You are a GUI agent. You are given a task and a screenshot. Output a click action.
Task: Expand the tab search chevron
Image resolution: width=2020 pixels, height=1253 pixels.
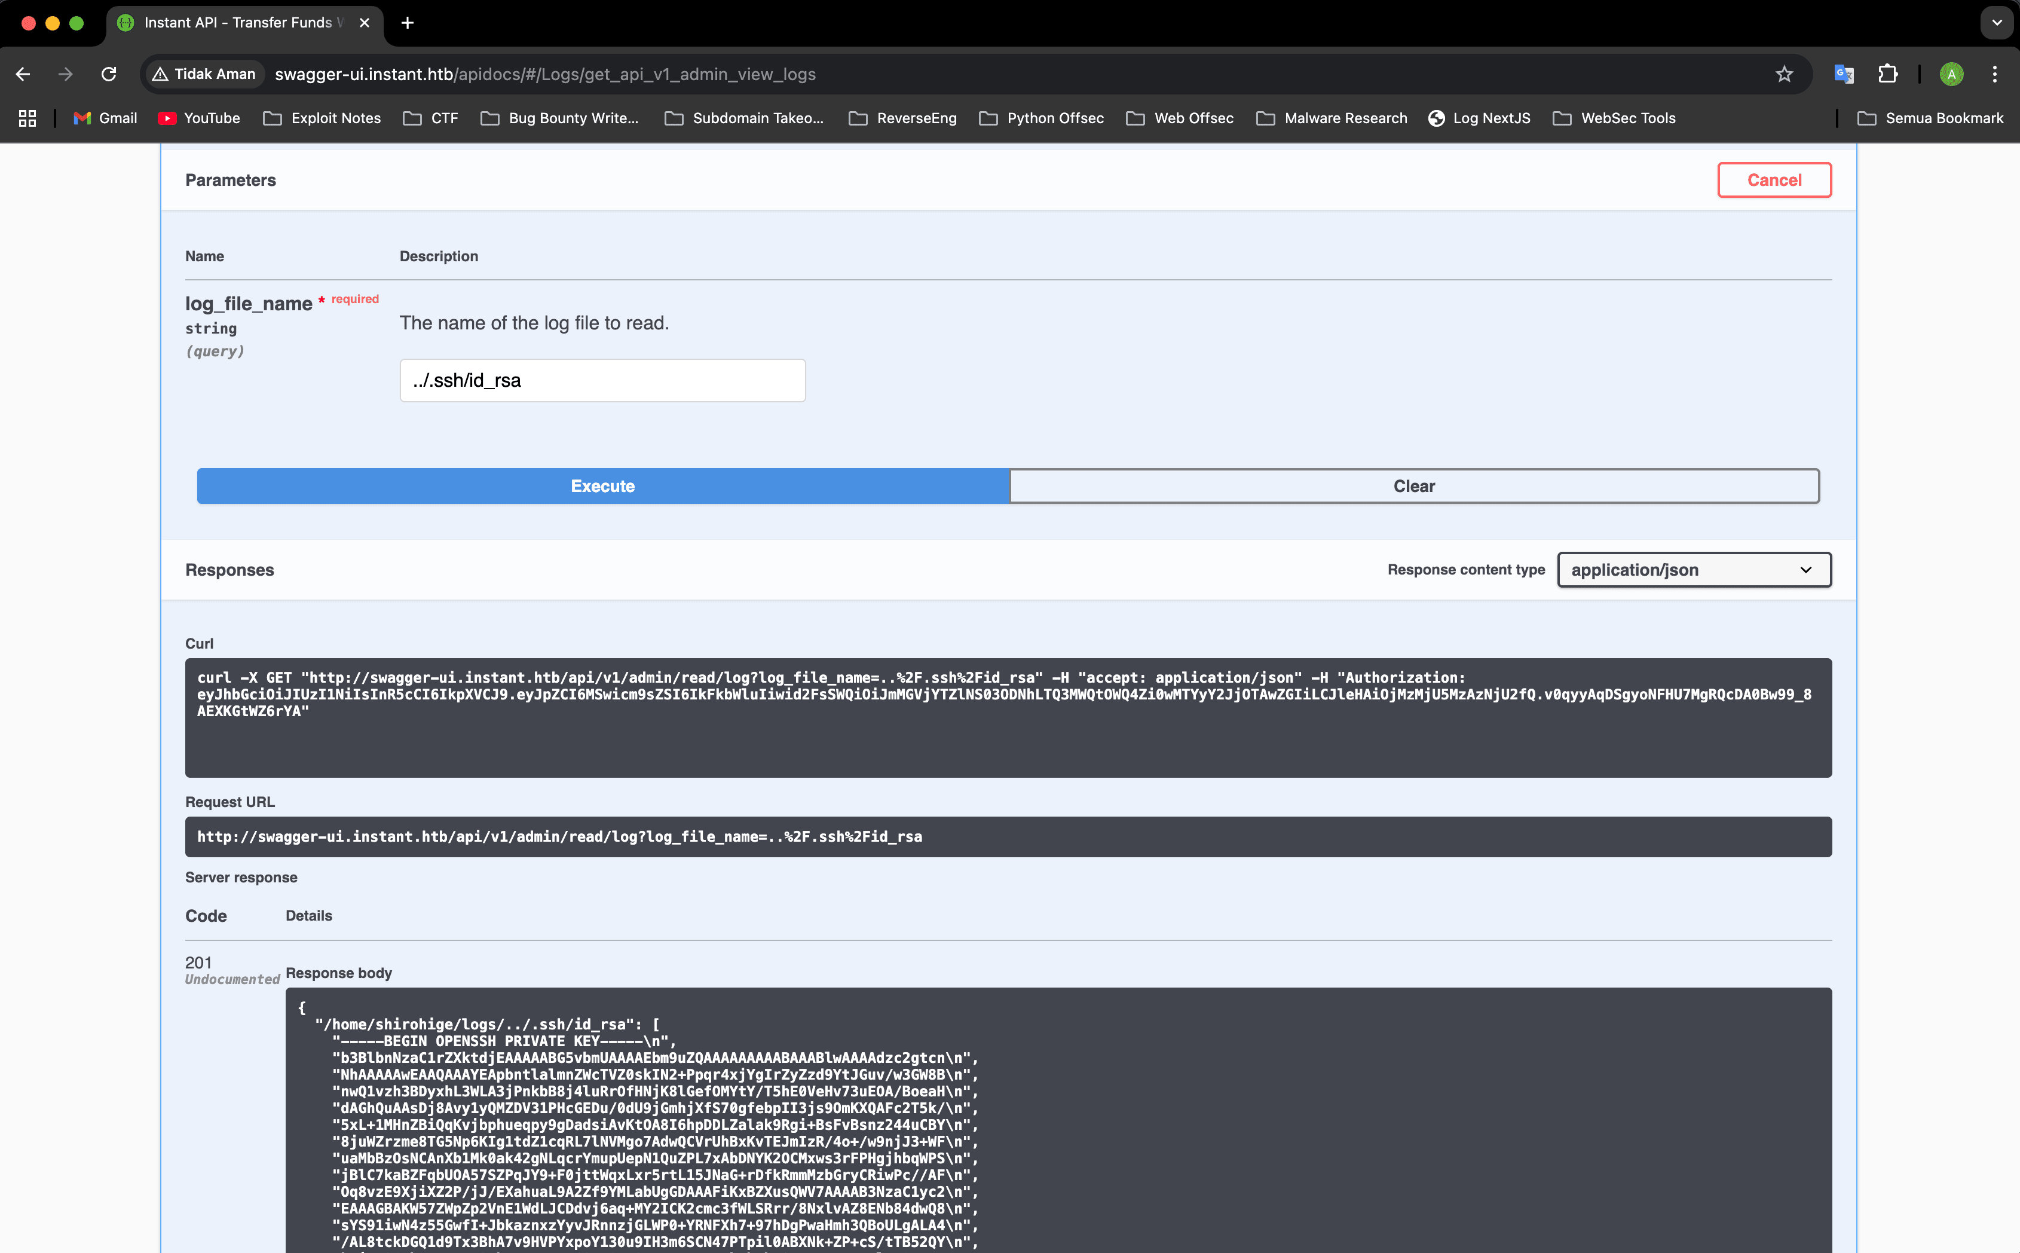point(1997,23)
